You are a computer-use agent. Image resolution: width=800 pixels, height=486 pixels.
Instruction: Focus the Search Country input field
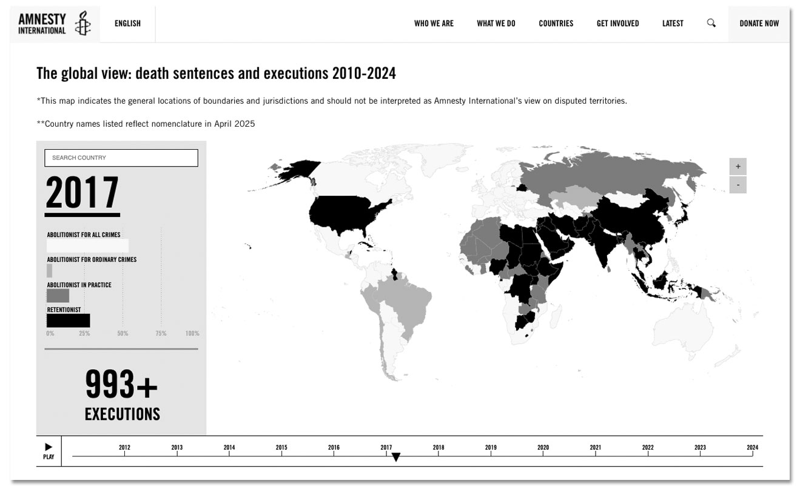coord(121,158)
